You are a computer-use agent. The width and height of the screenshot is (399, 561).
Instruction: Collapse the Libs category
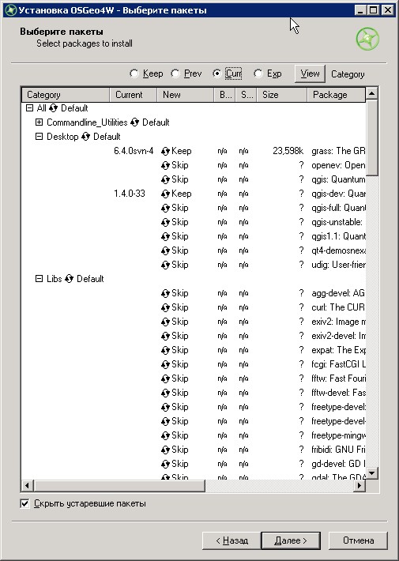point(39,278)
